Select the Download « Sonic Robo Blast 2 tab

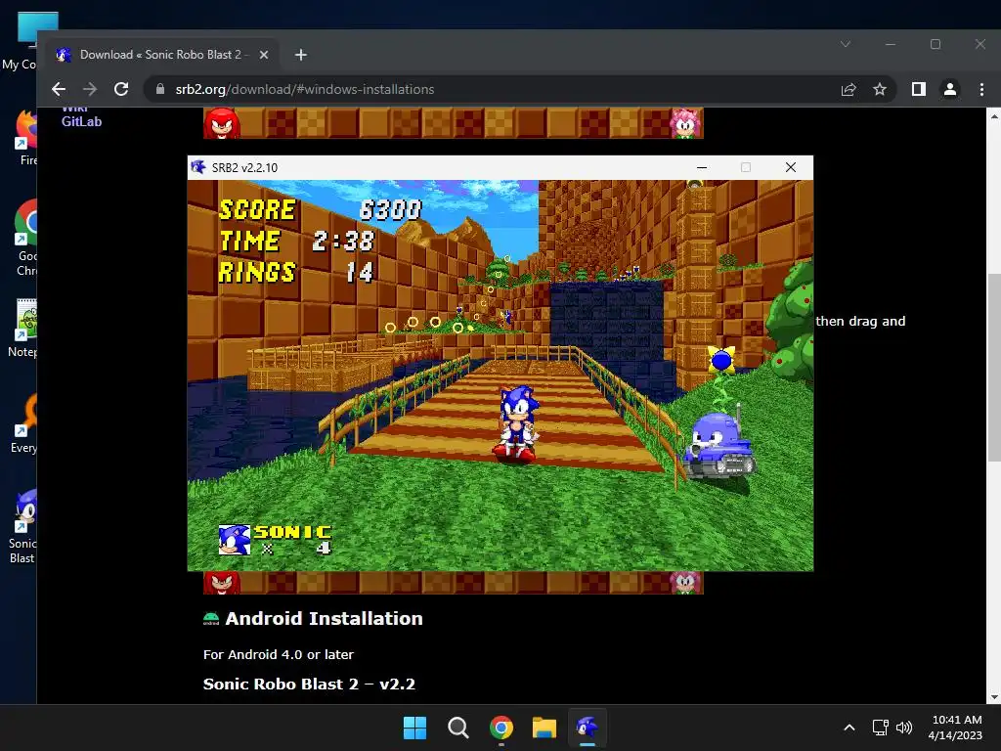162,55
